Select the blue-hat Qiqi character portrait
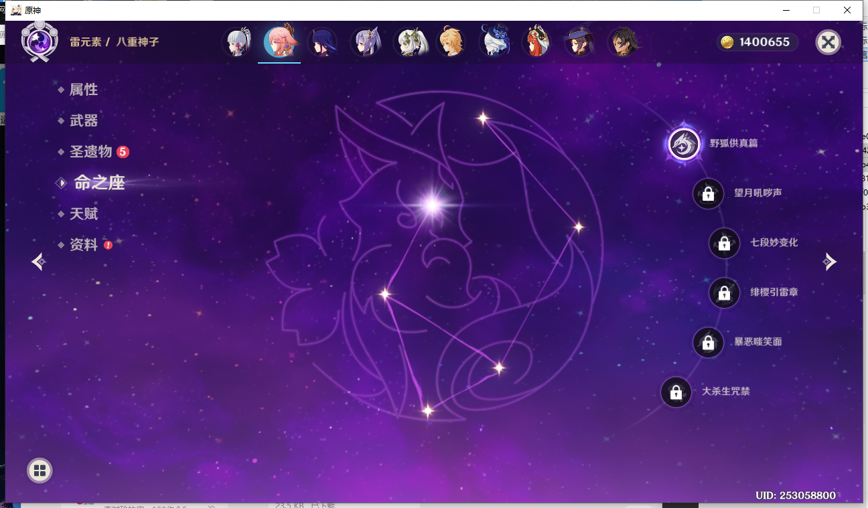The image size is (868, 508). point(495,42)
